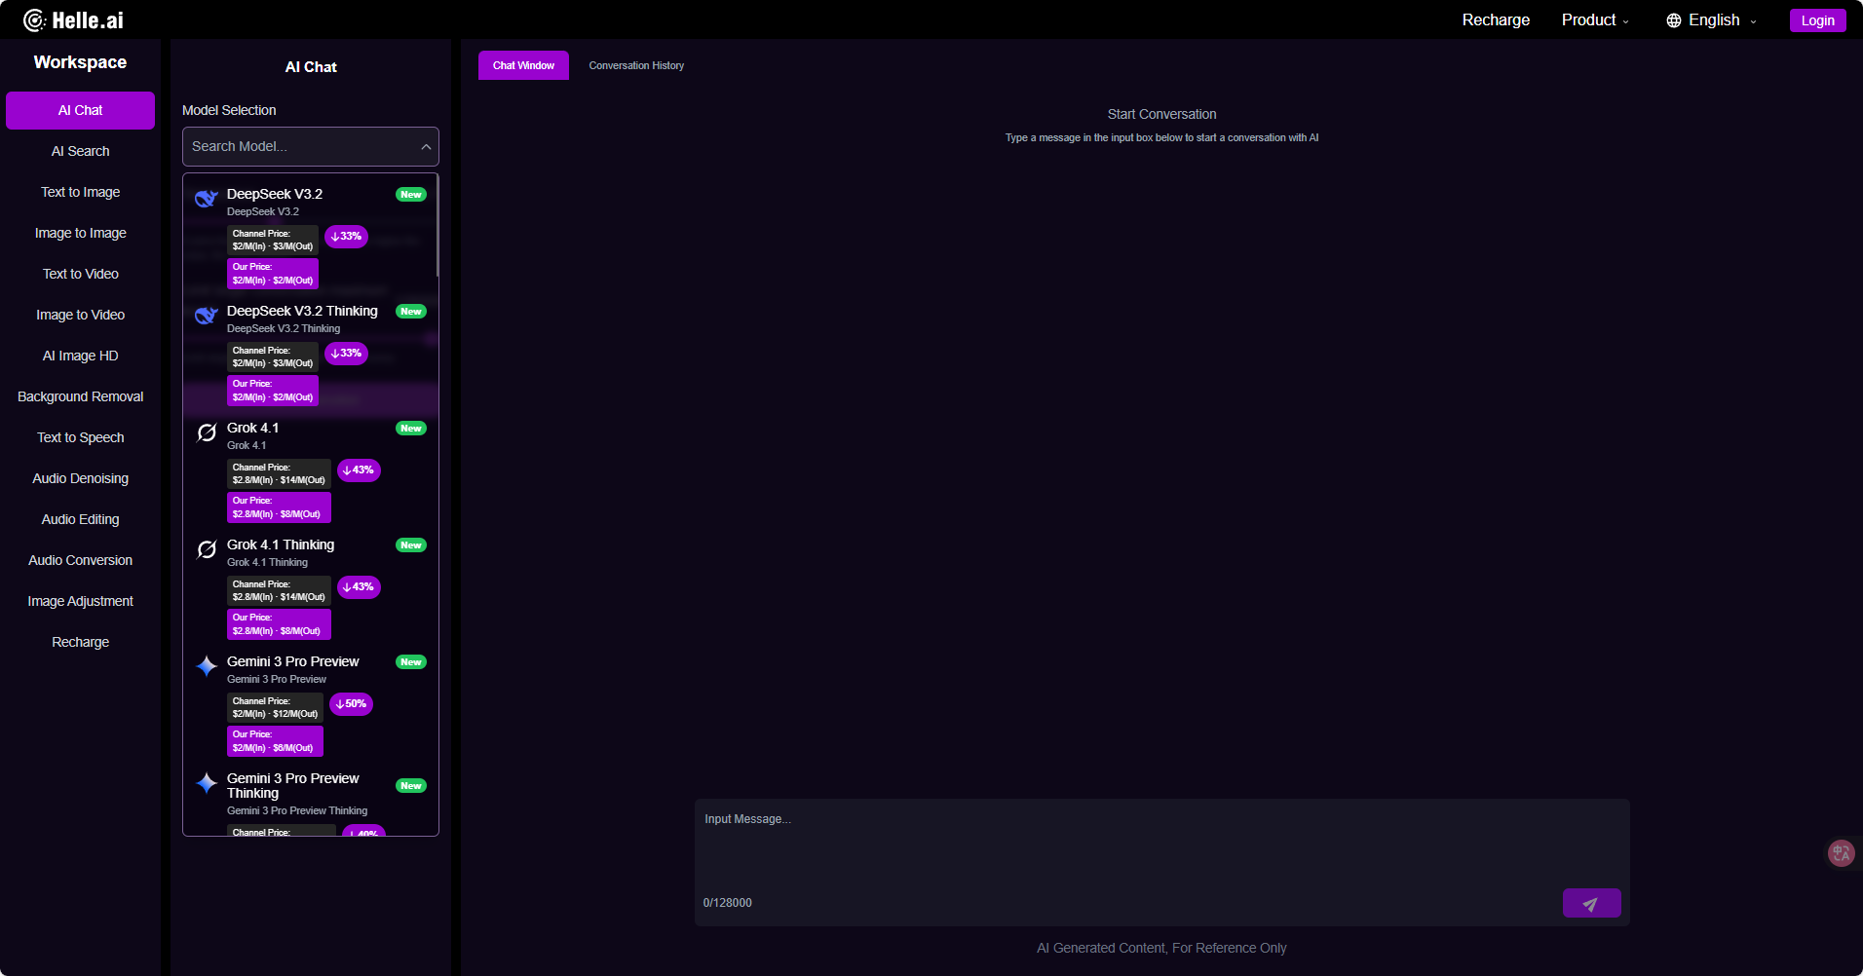Click the Helle.ai logo icon

36,18
